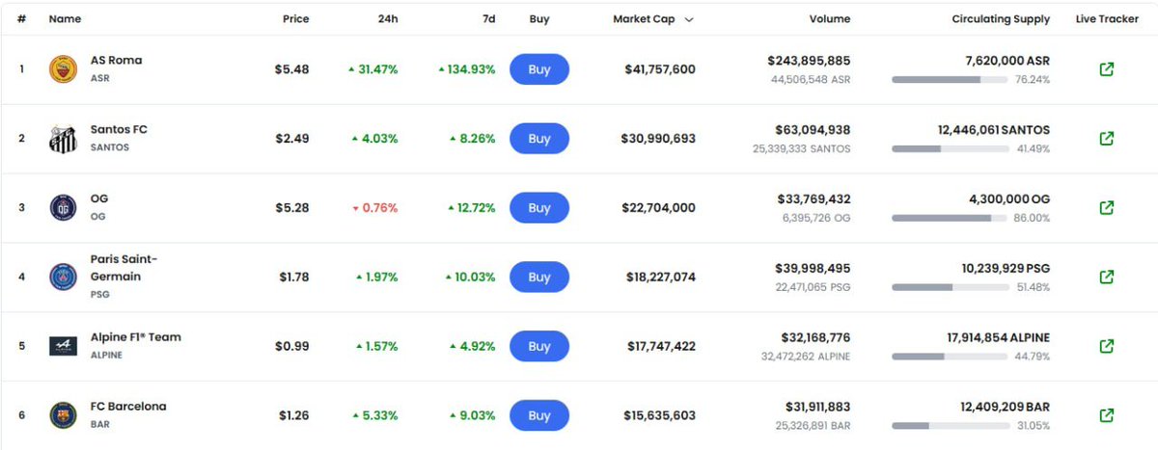Click the Santos FC crest logo

click(63, 139)
